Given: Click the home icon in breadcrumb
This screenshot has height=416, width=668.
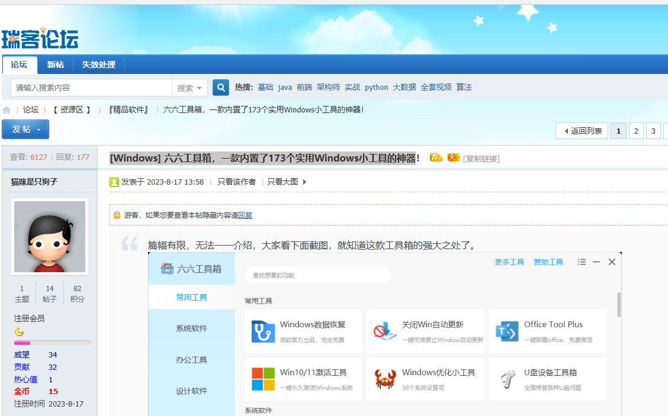Looking at the screenshot, I should pyautogui.click(x=7, y=110).
